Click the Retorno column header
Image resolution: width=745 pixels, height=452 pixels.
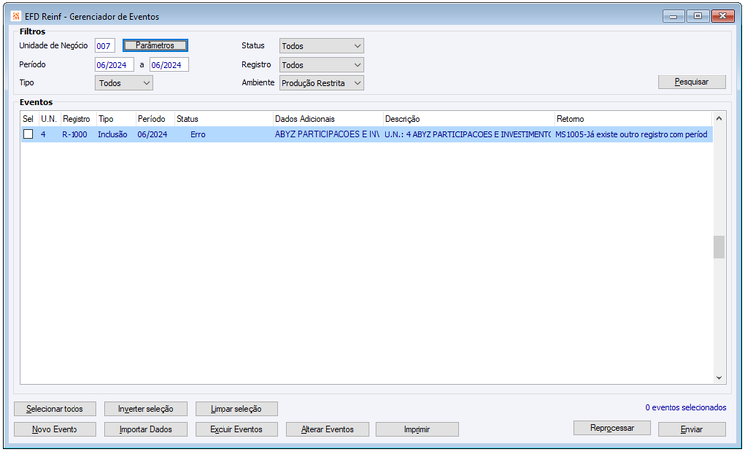click(x=634, y=119)
